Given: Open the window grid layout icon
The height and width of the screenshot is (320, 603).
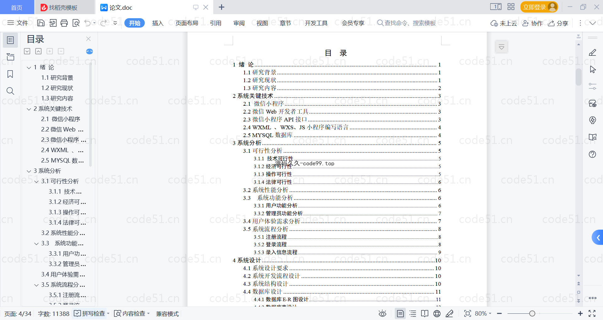Looking at the screenshot, I should click(511, 7).
